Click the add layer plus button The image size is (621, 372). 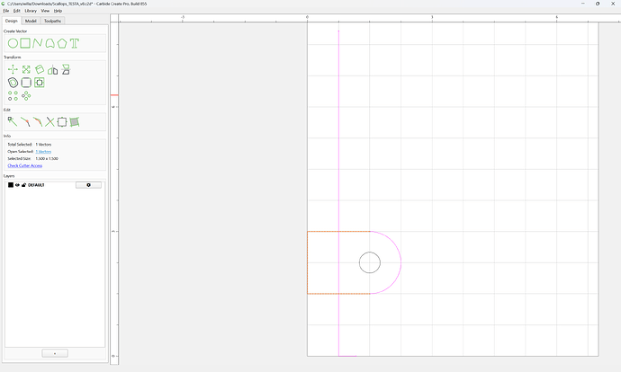[x=55, y=353]
